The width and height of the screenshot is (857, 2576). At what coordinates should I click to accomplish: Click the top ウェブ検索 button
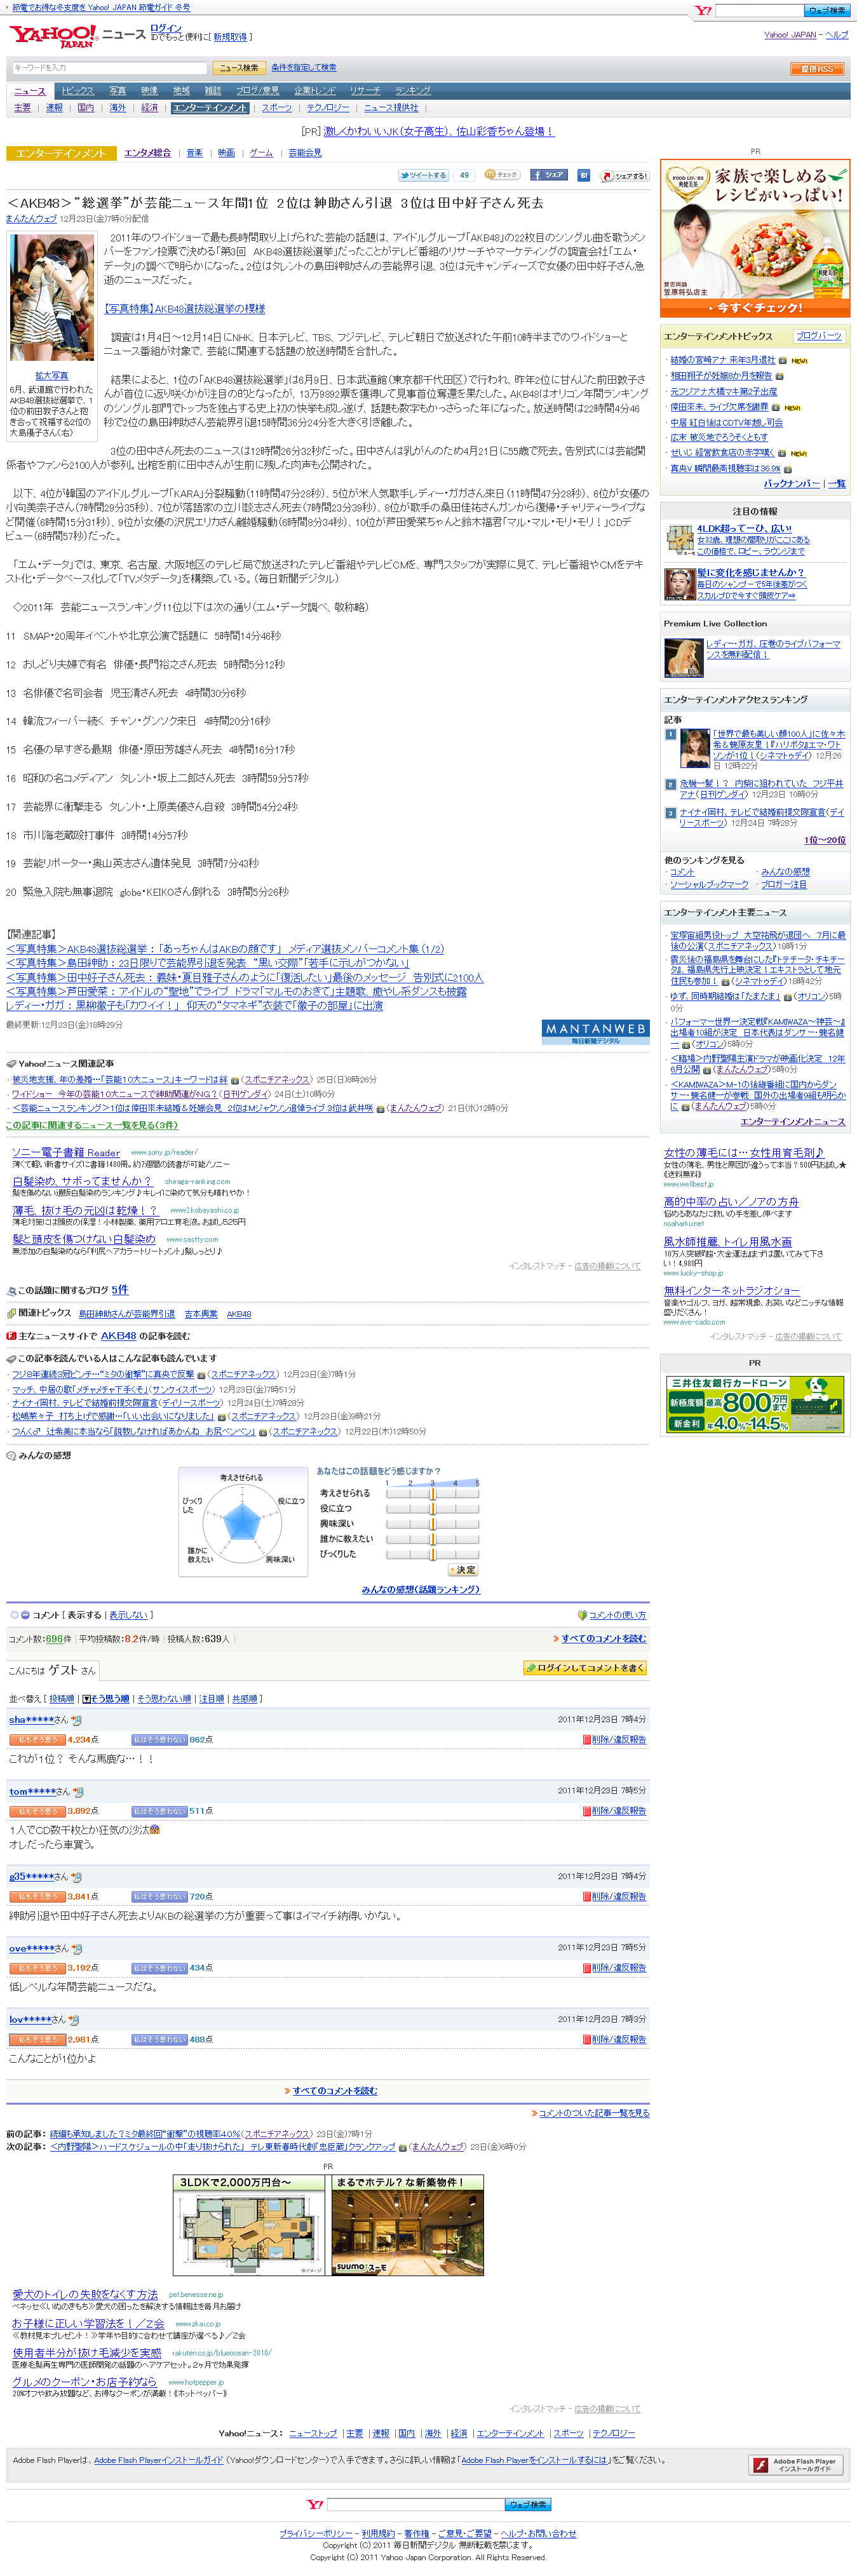click(x=827, y=10)
